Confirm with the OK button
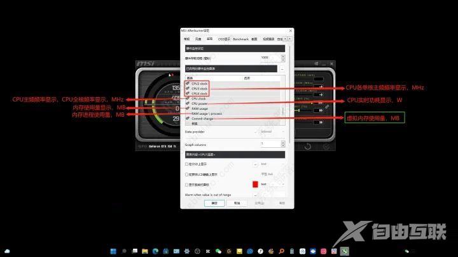This screenshot has height=257, width=458. pos(214,203)
